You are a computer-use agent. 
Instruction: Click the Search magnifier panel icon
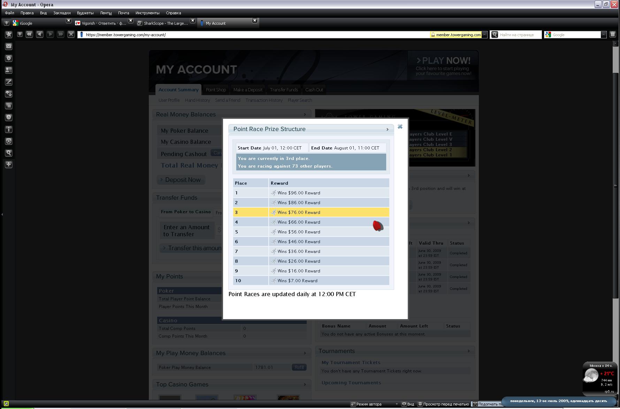9,153
